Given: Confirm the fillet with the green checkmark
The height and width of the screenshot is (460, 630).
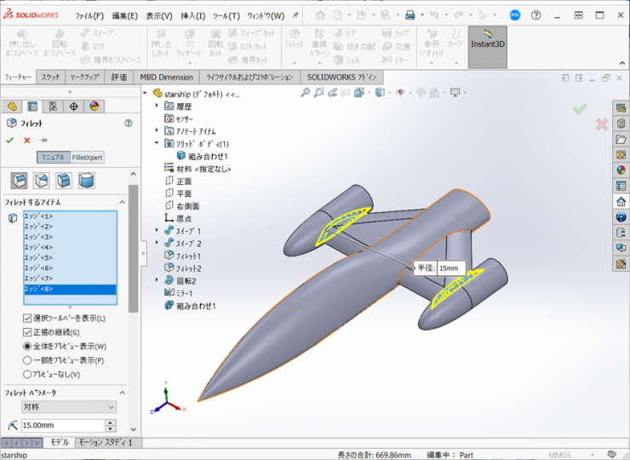Looking at the screenshot, I should click(10, 141).
